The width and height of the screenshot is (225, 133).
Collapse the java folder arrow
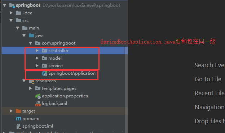pos(24,36)
